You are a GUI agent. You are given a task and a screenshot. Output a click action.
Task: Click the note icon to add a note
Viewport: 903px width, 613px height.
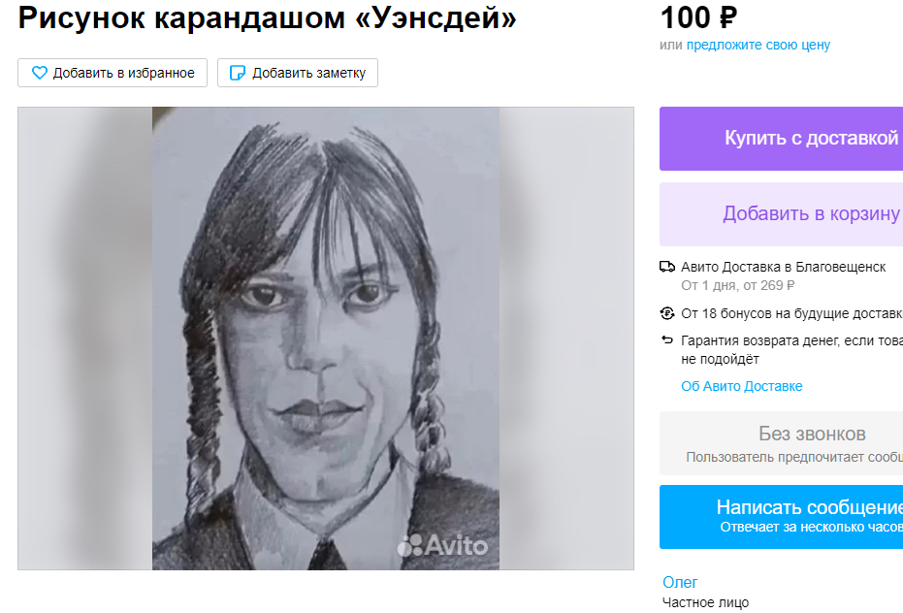pyautogui.click(x=238, y=73)
